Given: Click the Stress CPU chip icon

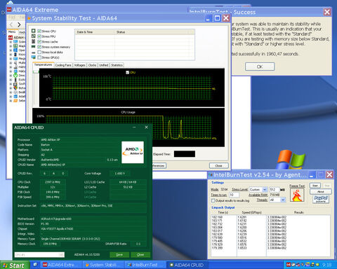Looking at the screenshot, I should tap(34, 31).
